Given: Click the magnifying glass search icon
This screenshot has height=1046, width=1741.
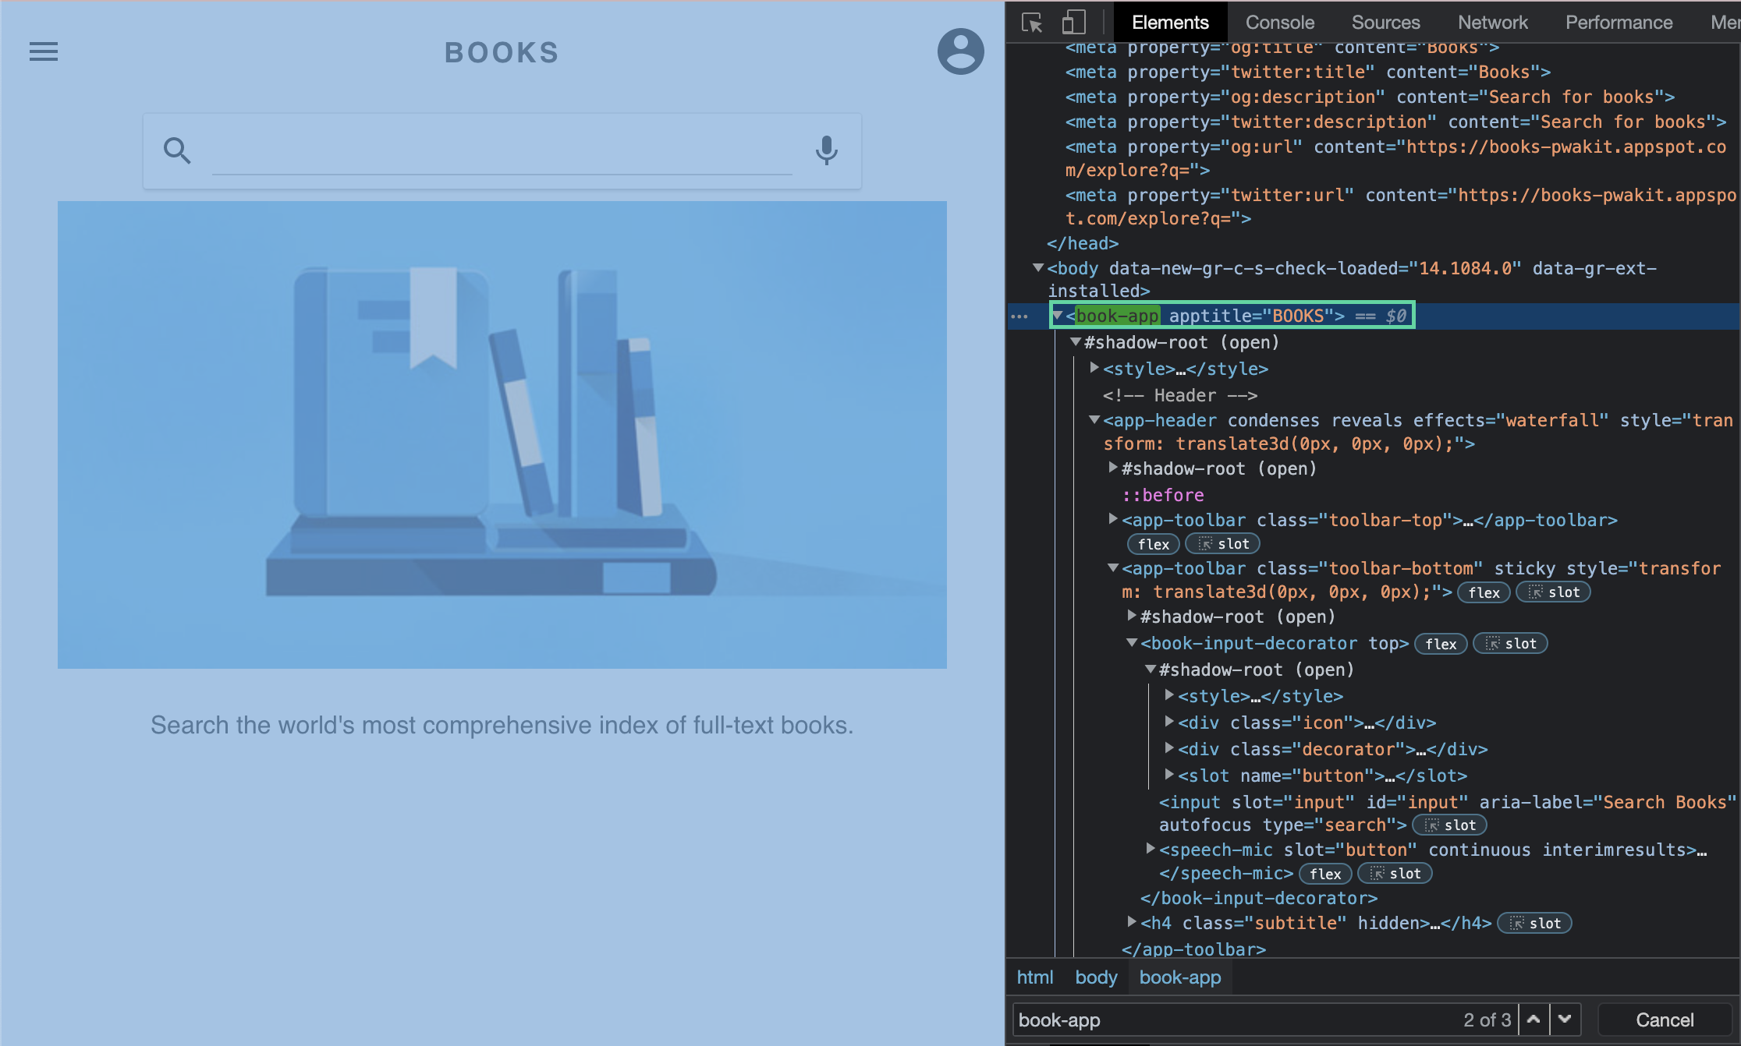Looking at the screenshot, I should click(177, 150).
